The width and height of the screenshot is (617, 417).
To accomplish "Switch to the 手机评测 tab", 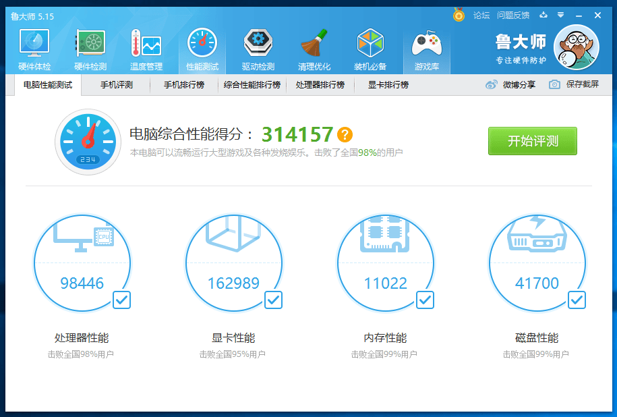I will click(117, 84).
